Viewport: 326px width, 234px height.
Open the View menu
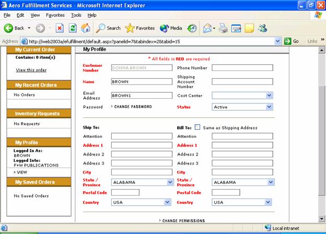coord(35,15)
